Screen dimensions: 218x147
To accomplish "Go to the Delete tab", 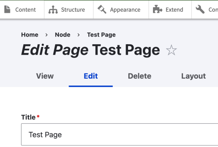I will coord(139,76).
